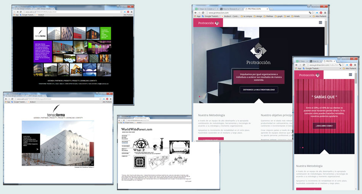The width and height of the screenshot is (362, 194).
Task: Click address bar in black Tensoforma window
Action: [72, 12]
